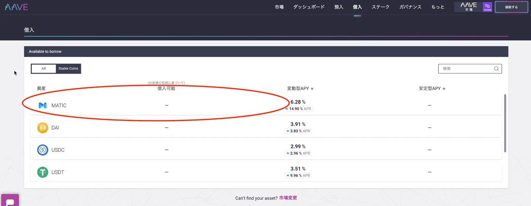
Task: Click the AAVE market switcher logo
Action: click(469, 7)
